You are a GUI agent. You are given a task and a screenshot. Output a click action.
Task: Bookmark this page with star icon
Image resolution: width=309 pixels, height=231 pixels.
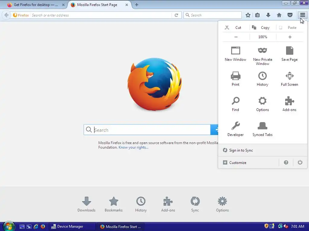[248, 15]
